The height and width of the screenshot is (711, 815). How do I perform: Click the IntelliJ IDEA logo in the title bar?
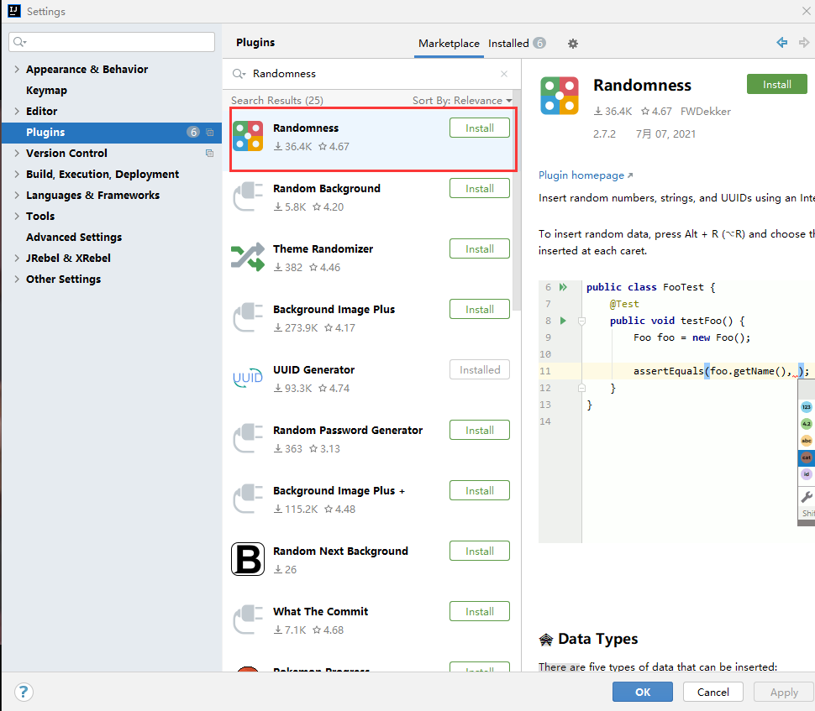coord(14,11)
